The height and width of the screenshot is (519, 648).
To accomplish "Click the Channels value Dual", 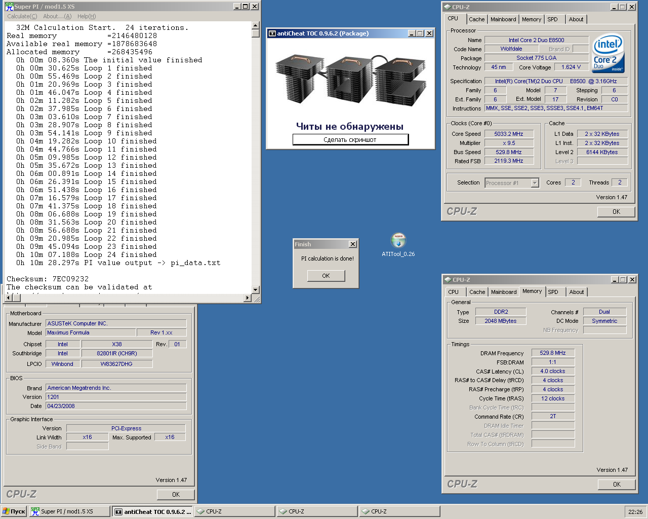I will [604, 312].
